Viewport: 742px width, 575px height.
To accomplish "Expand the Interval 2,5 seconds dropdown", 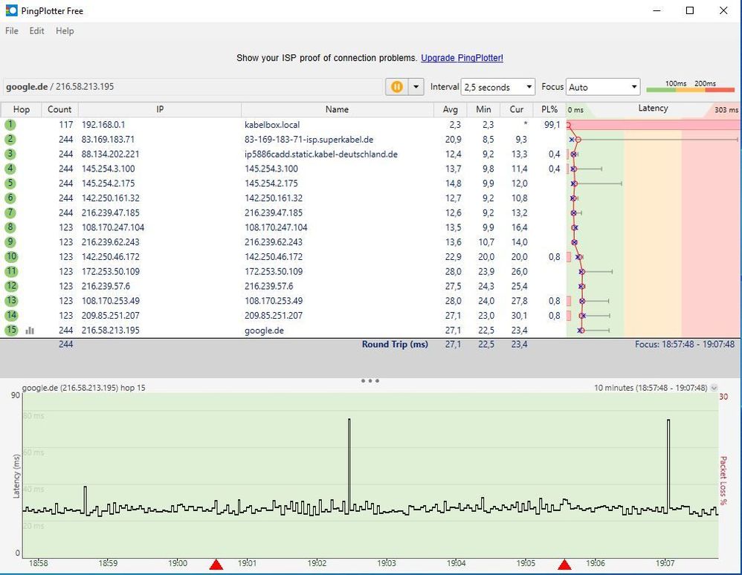I will pyautogui.click(x=497, y=87).
